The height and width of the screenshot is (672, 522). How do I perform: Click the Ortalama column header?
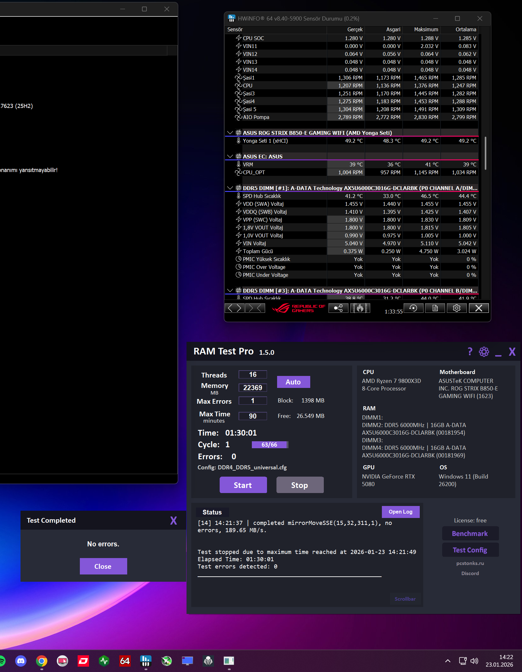tap(459, 29)
